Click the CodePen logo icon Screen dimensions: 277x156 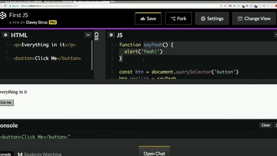point(3,16)
